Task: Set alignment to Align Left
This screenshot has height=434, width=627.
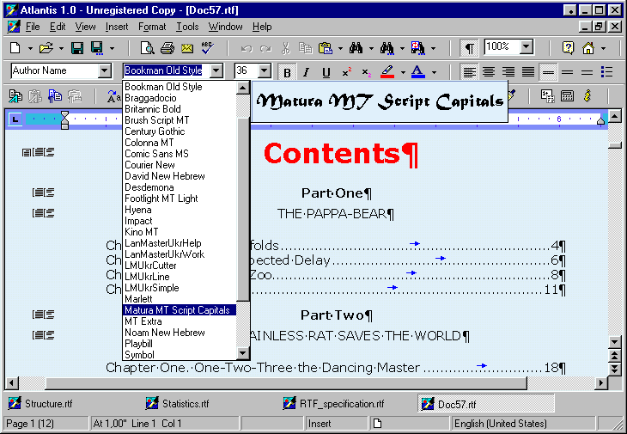Action: click(x=470, y=72)
